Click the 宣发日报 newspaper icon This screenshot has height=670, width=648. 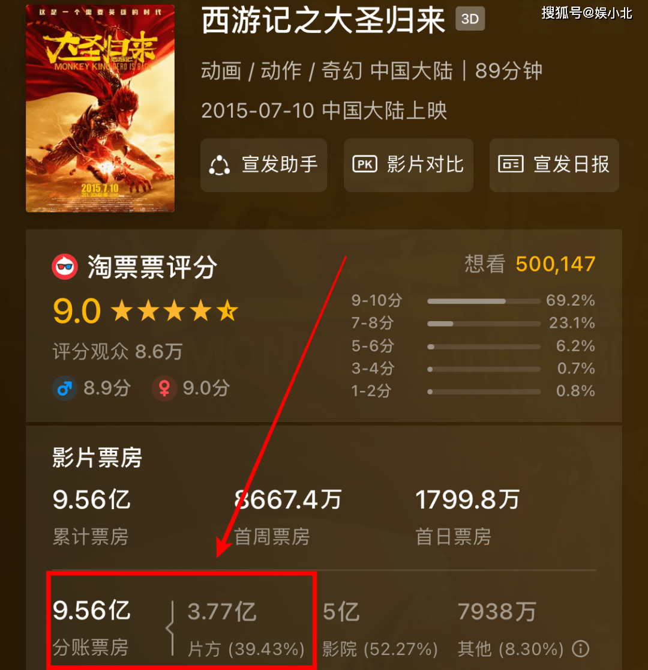(x=511, y=164)
